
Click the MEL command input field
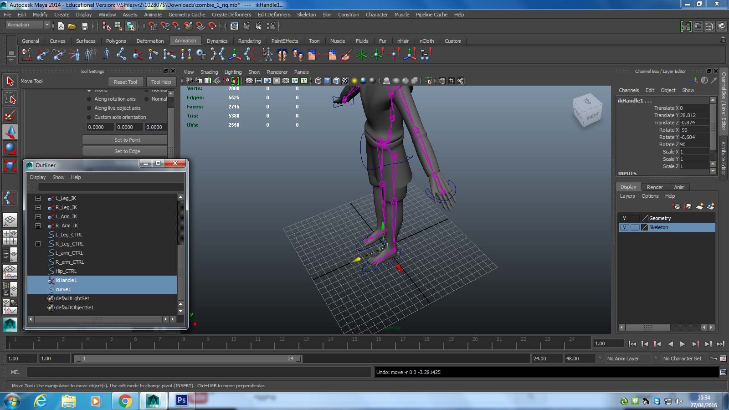click(199, 372)
